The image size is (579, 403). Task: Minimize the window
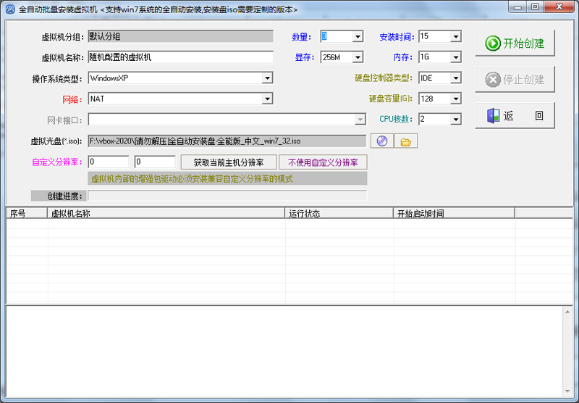[x=517, y=7]
